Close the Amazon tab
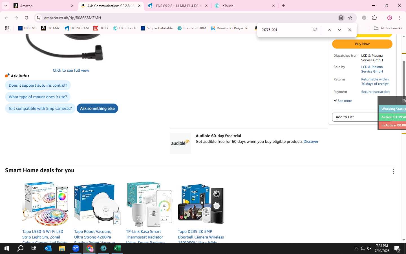 72,6
